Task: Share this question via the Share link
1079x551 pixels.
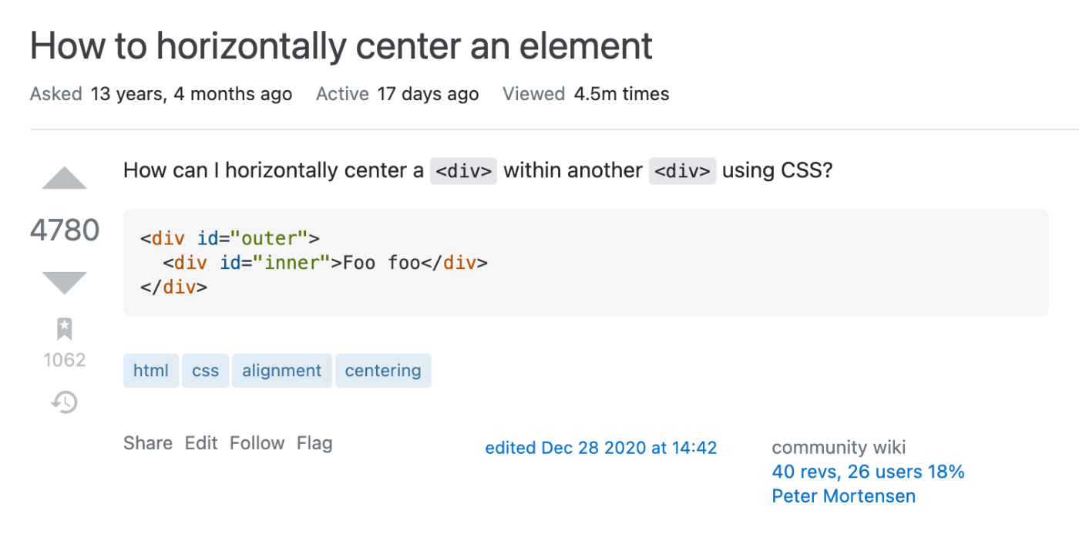Action: coord(148,443)
